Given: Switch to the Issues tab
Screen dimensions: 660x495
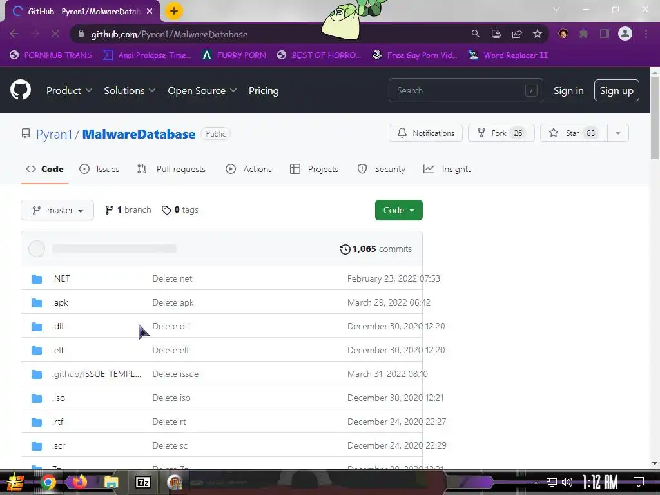Looking at the screenshot, I should pyautogui.click(x=99, y=170).
